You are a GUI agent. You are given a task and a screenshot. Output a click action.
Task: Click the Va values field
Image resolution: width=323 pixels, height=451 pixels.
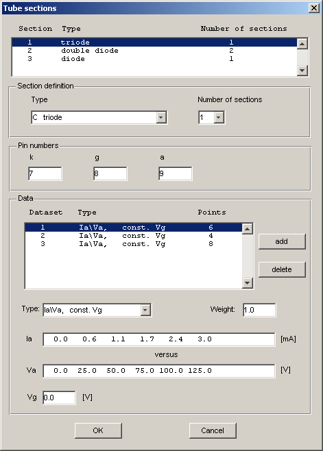(x=159, y=371)
